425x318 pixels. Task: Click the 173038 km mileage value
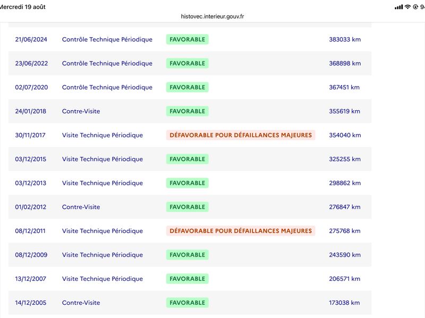click(344, 303)
